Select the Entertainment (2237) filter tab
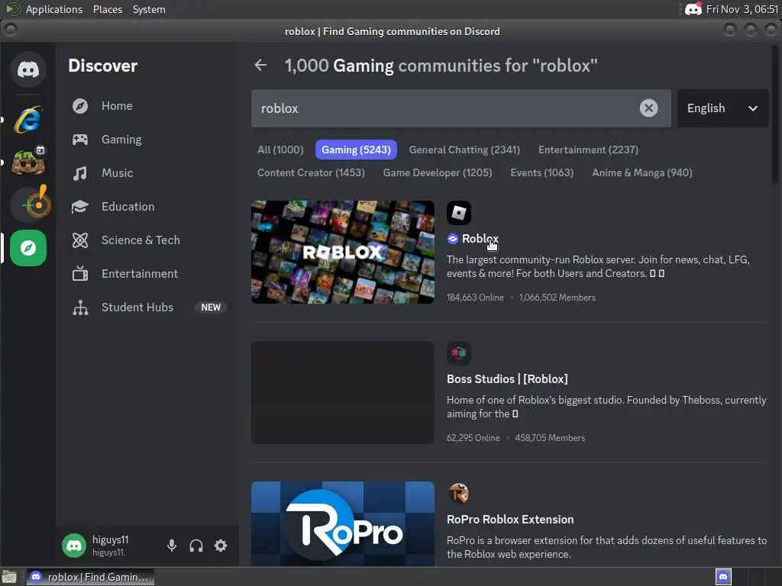Screen dimensions: 782x586 tap(588, 150)
